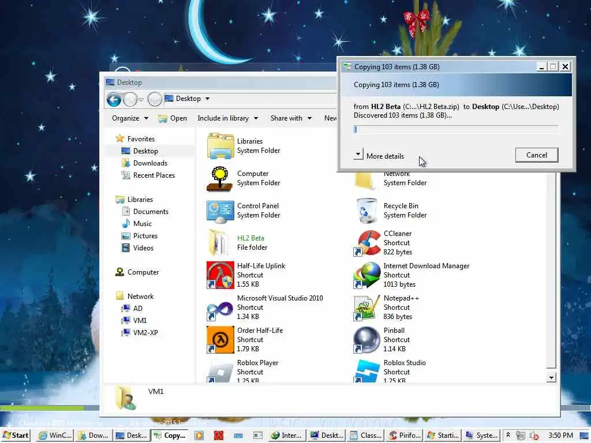Click the file list scrollbar down arrow
Screen dimensions: 591x443
[x=551, y=377]
